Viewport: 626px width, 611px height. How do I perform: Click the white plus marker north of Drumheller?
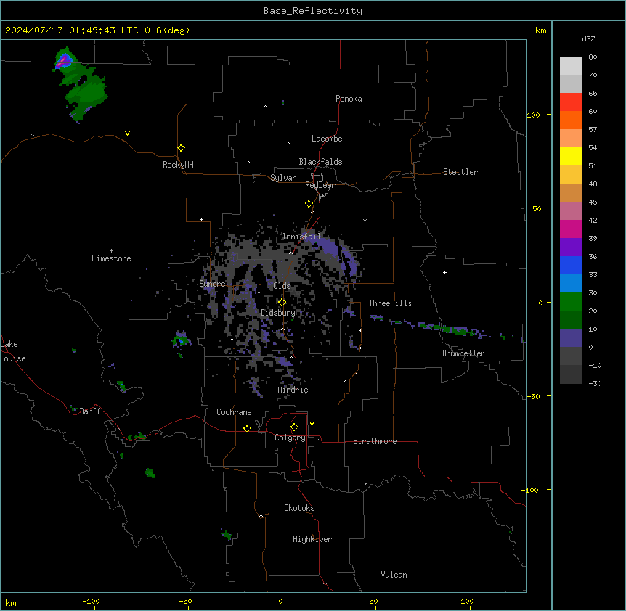tap(444, 272)
